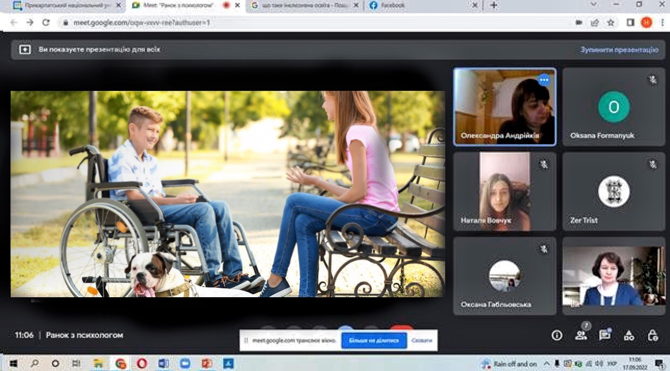Open host controls lock icon

click(x=652, y=335)
